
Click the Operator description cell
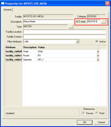[x=30, y=60]
